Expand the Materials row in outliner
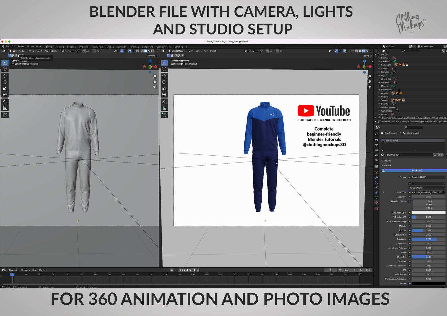The image size is (447, 316). (x=379, y=83)
